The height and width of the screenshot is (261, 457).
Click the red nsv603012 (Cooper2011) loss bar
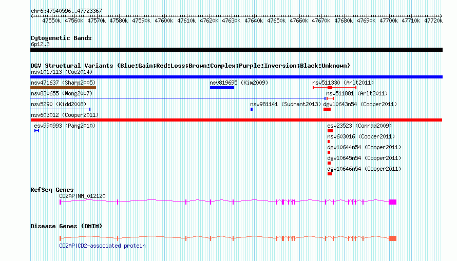[x=236, y=120]
